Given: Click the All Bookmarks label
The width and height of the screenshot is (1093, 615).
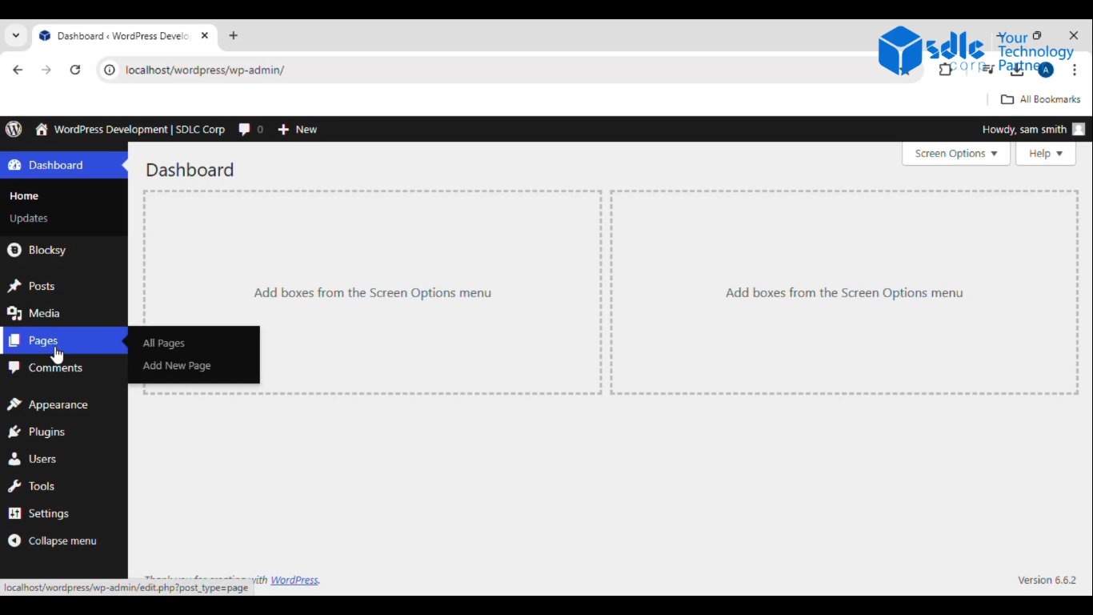Looking at the screenshot, I should pyautogui.click(x=1050, y=99).
